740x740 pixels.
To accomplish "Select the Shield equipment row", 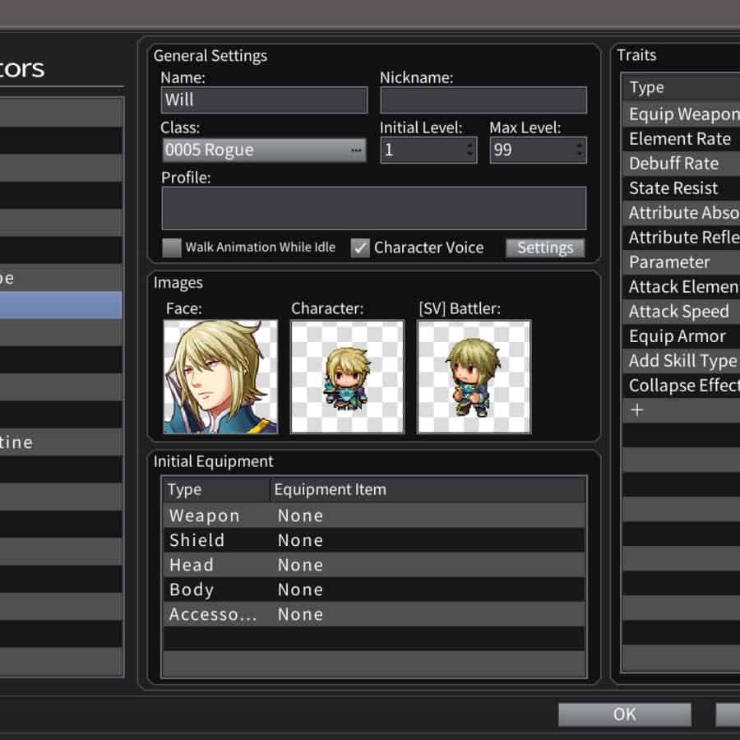I will tap(373, 540).
